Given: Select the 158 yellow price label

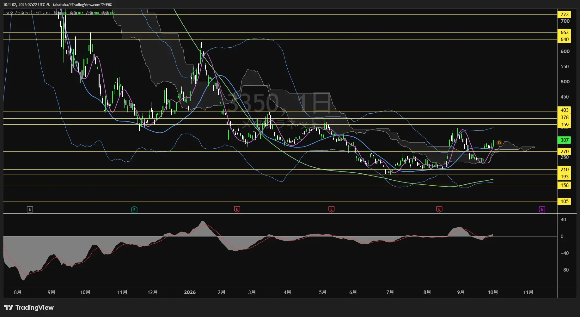Looking at the screenshot, I should [x=565, y=185].
